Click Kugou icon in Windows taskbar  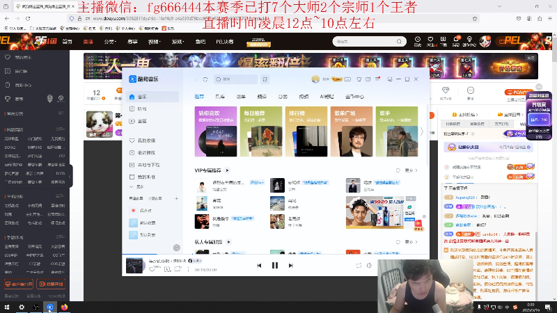click(49, 307)
